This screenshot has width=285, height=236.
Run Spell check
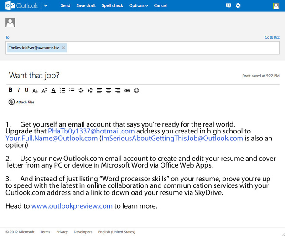coord(112,5)
